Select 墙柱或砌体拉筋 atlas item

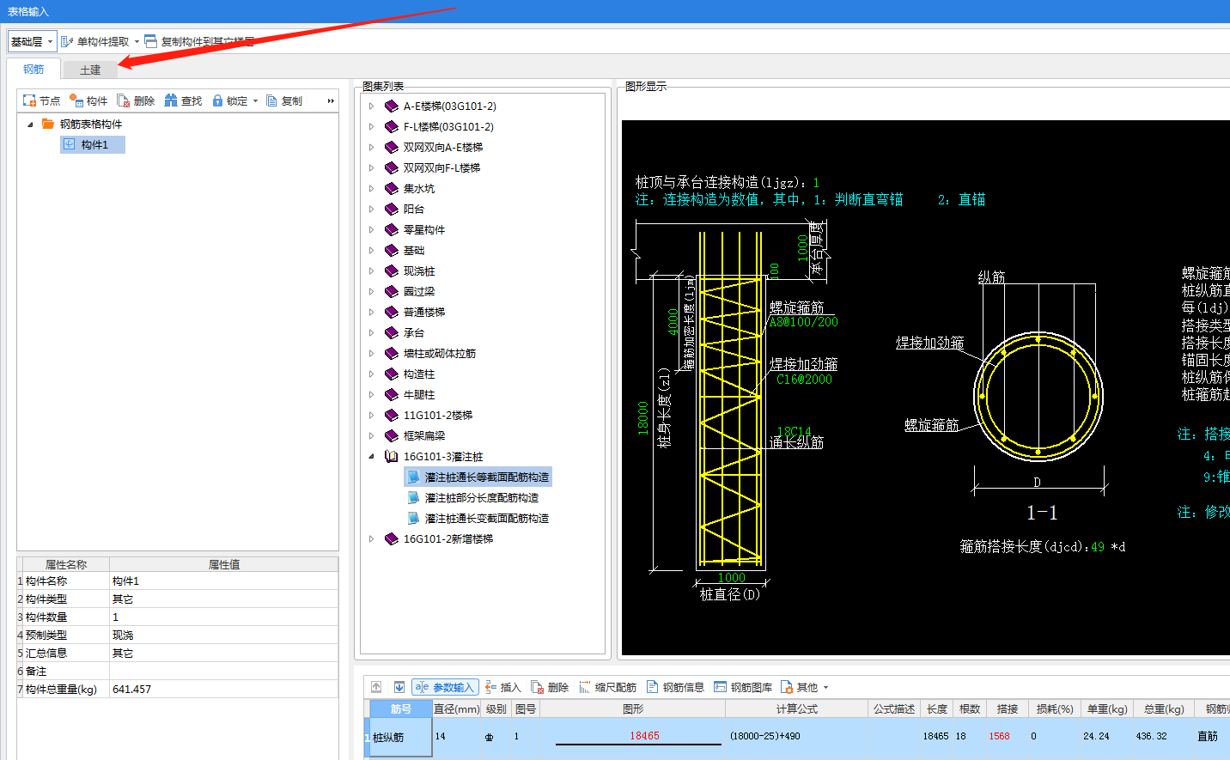pyautogui.click(x=439, y=354)
